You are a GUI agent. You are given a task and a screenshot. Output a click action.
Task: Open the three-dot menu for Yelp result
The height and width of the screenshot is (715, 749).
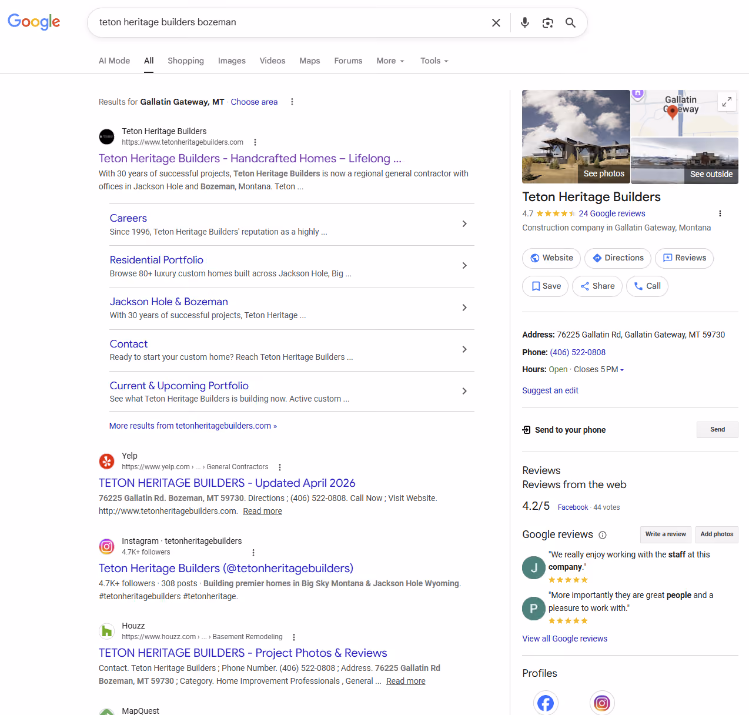280,467
